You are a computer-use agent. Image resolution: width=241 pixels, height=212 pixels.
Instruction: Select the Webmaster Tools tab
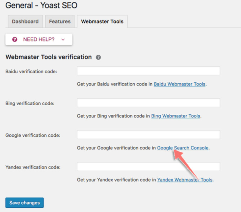[x=102, y=21]
